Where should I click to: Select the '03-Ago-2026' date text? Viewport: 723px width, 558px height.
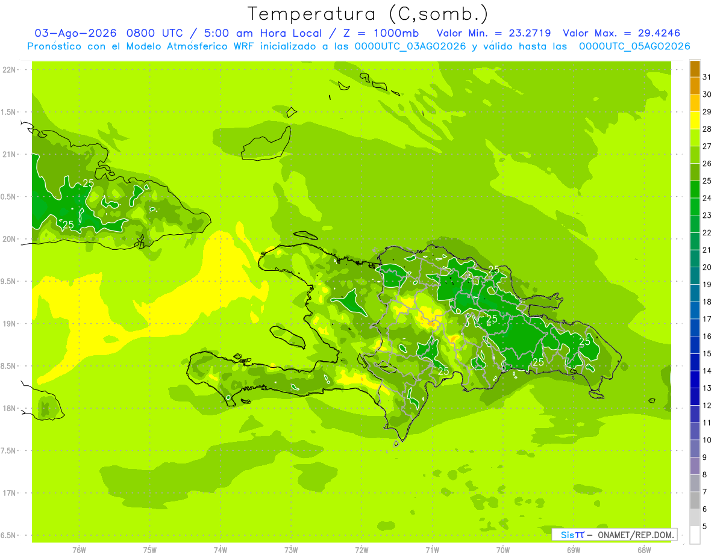pos(75,33)
